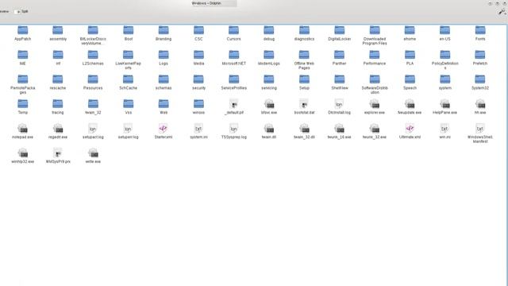Image resolution: width=508 pixels, height=286 pixels.
Task: Select the regedit.exe file icon
Action: pos(58,129)
